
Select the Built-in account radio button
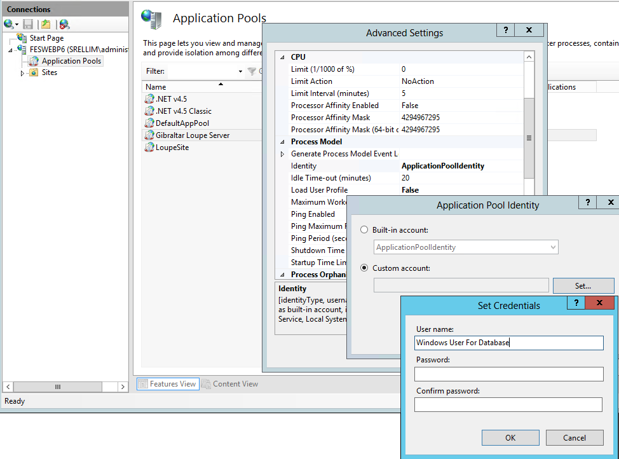pyautogui.click(x=364, y=229)
